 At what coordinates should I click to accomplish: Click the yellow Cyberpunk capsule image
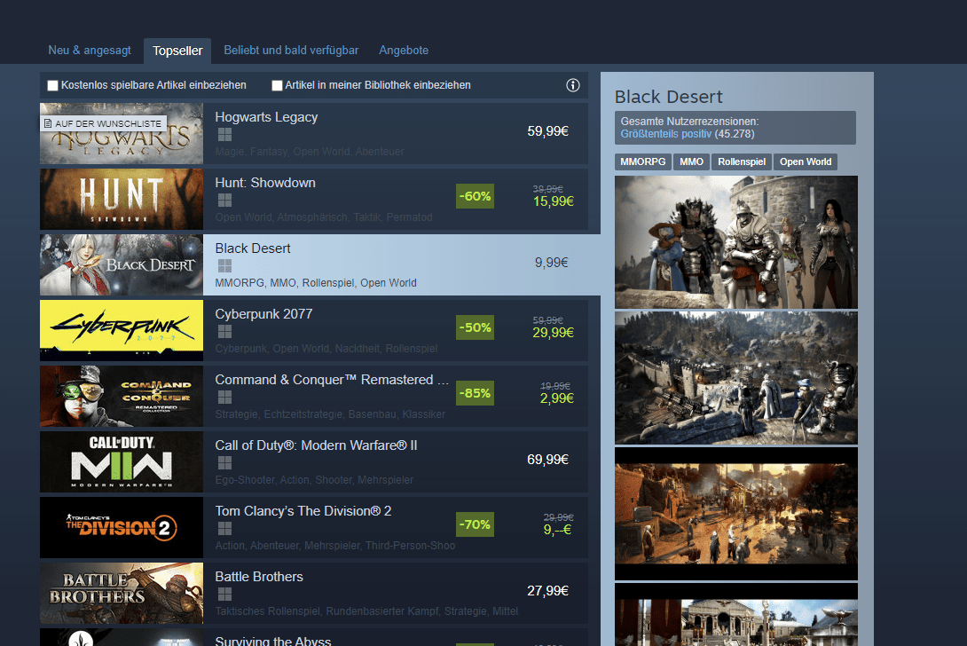click(122, 331)
